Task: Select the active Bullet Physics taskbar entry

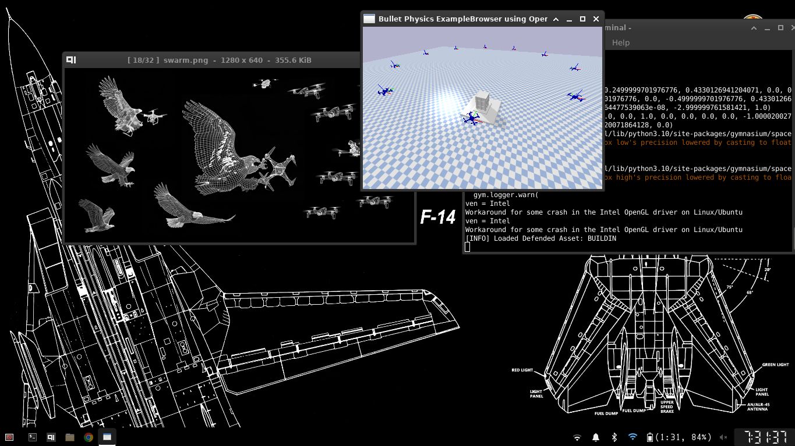Action: (107, 437)
